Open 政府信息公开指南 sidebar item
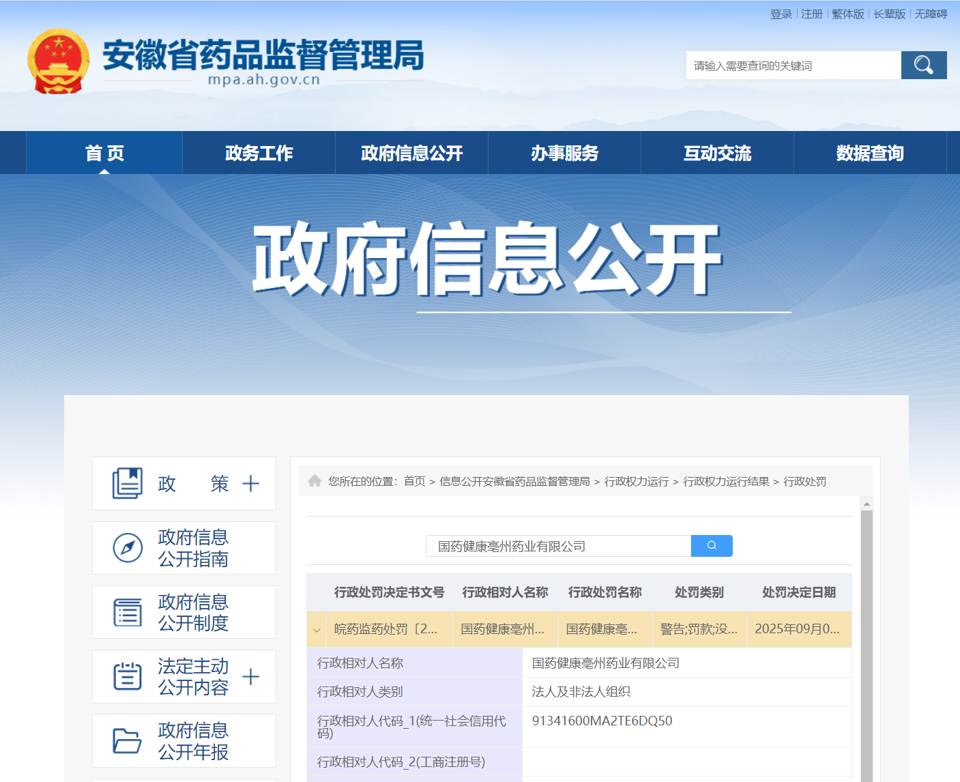This screenshot has height=782, width=960. (x=184, y=548)
